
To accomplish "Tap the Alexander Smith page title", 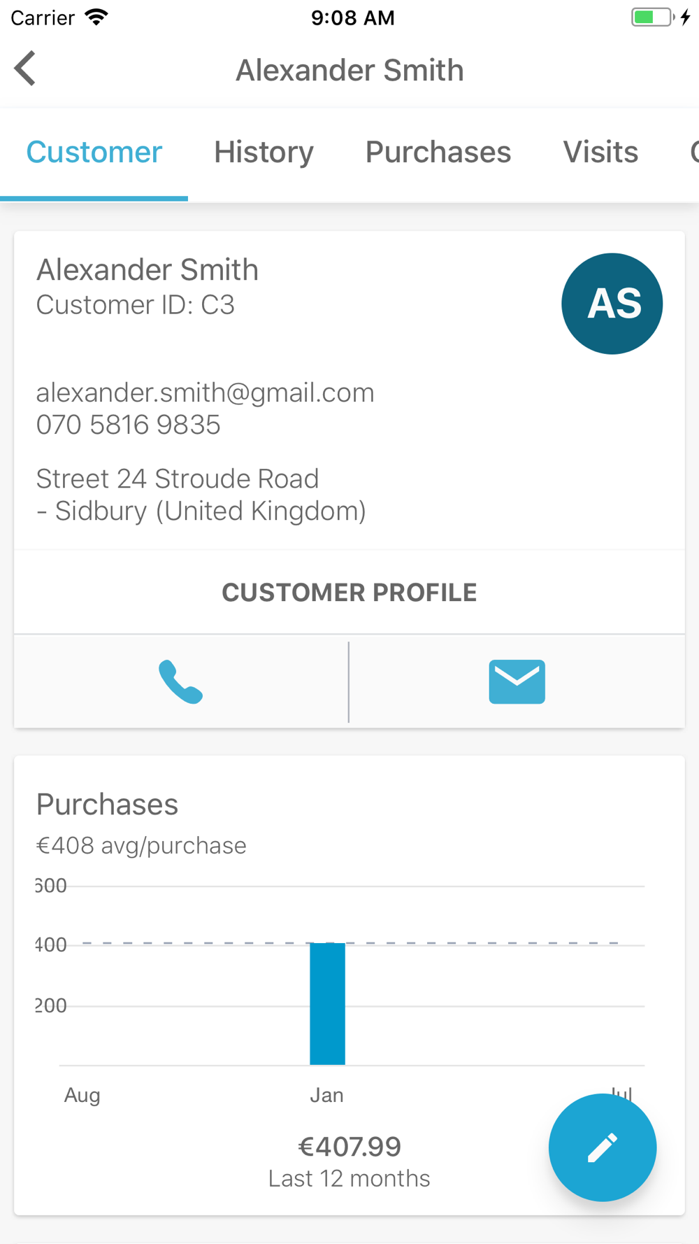I will coord(349,70).
